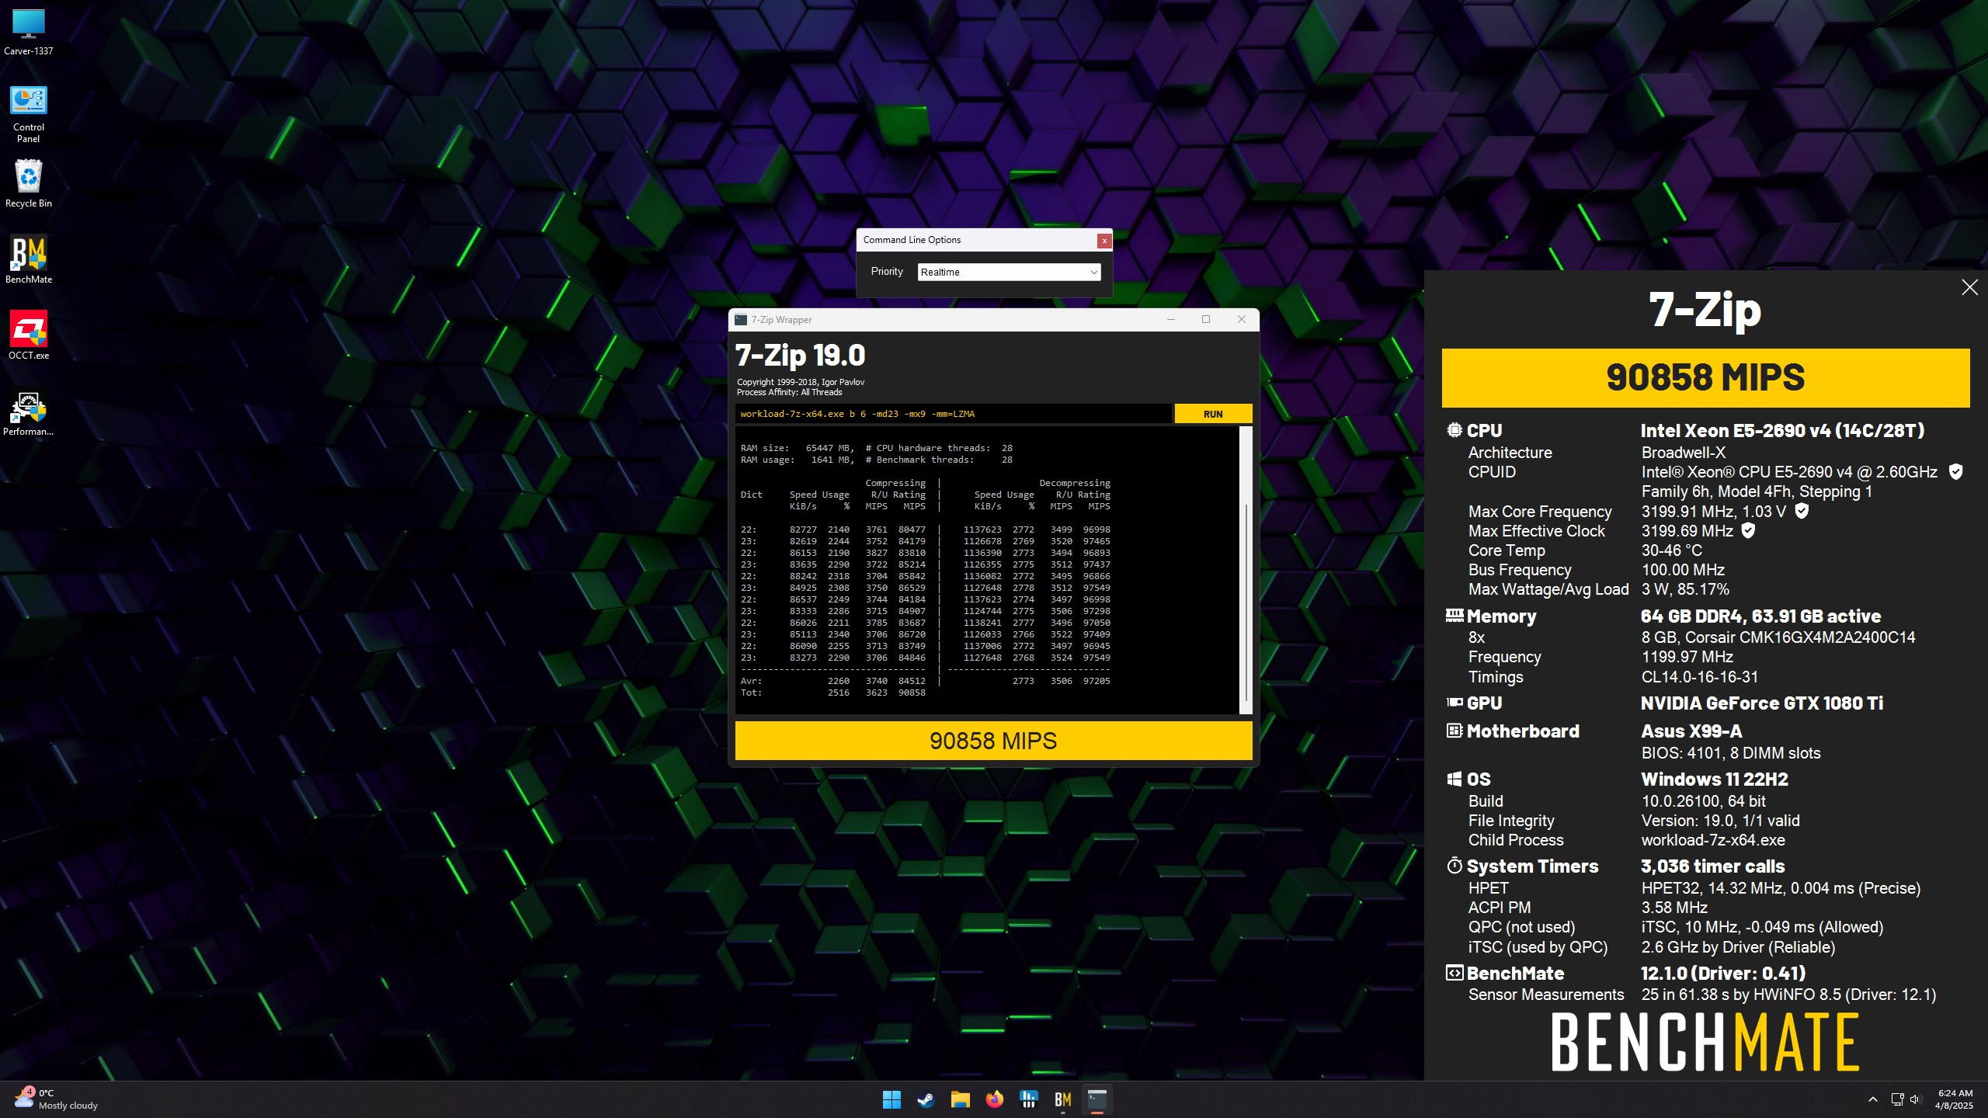This screenshot has width=1988, height=1118.
Task: Click the Avr: row decompressing rating 97205
Action: click(1096, 681)
